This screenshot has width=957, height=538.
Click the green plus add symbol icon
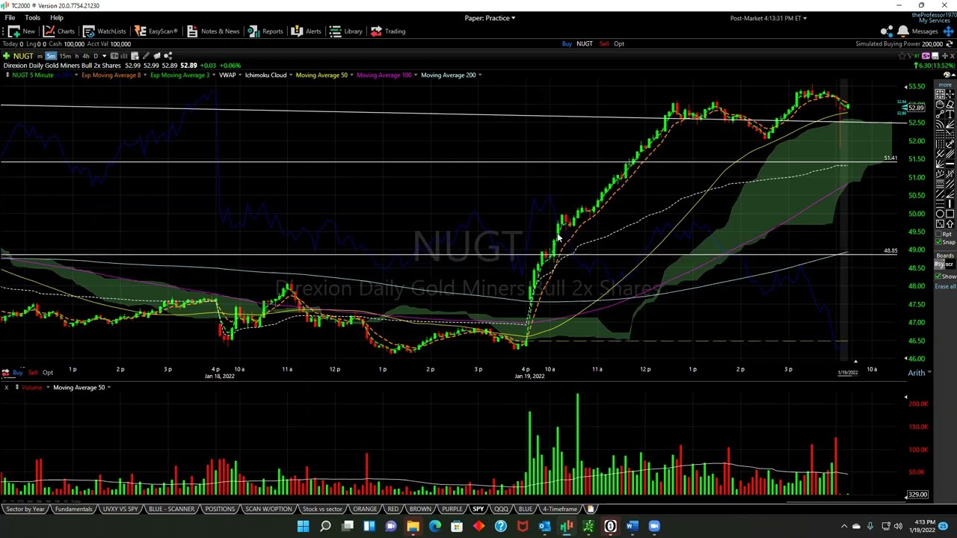(x=6, y=56)
